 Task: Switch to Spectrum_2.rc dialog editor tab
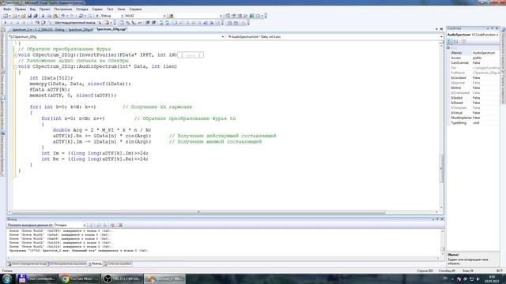[x=38, y=29]
